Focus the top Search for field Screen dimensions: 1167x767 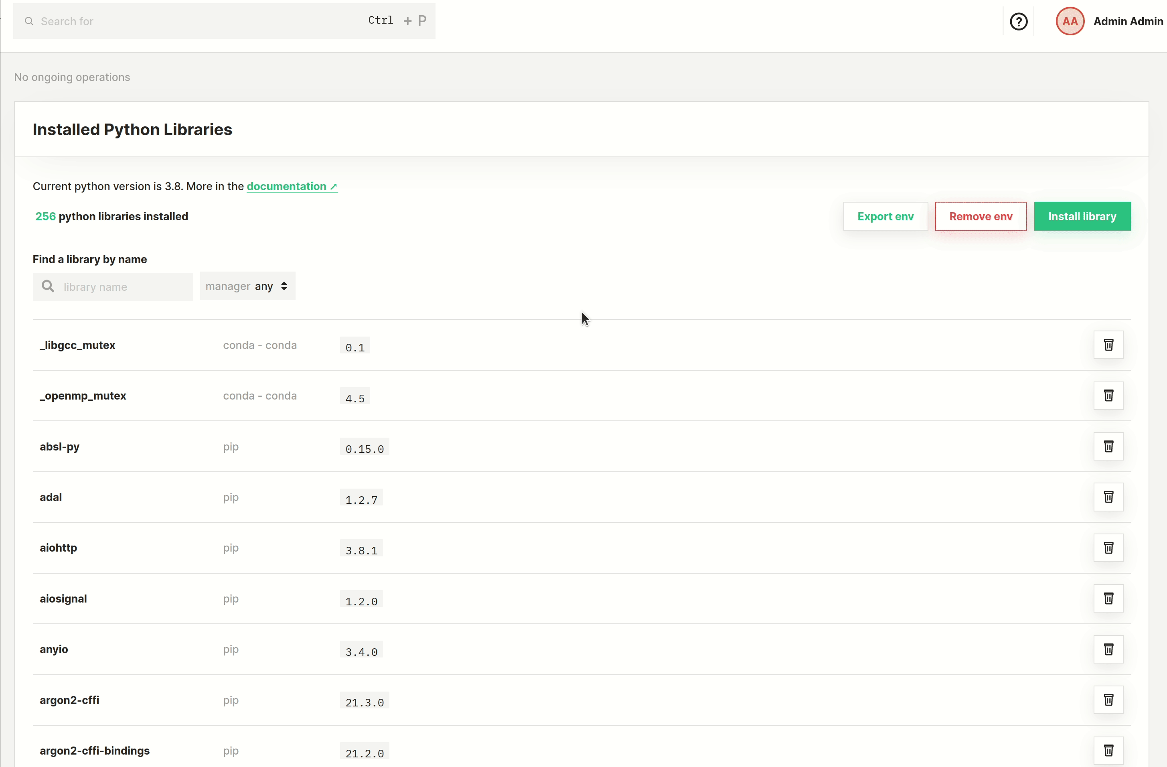coord(224,21)
